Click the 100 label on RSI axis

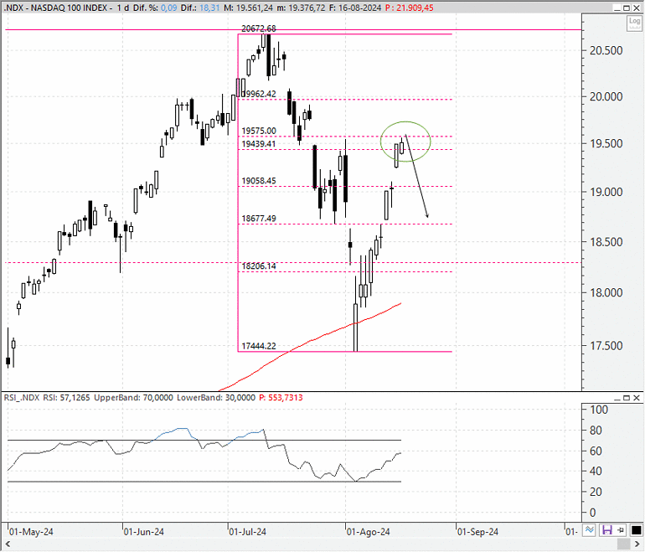coord(599,410)
